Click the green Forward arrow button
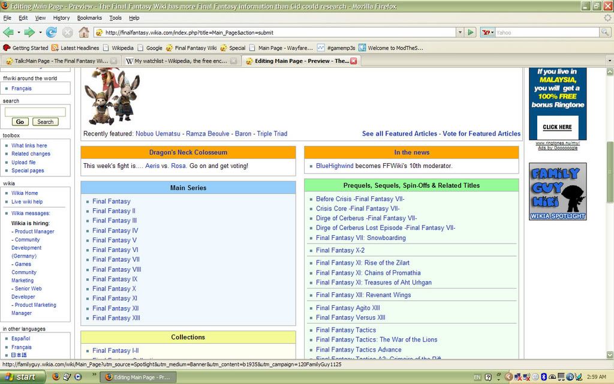The height and width of the screenshot is (384, 614). 28,32
